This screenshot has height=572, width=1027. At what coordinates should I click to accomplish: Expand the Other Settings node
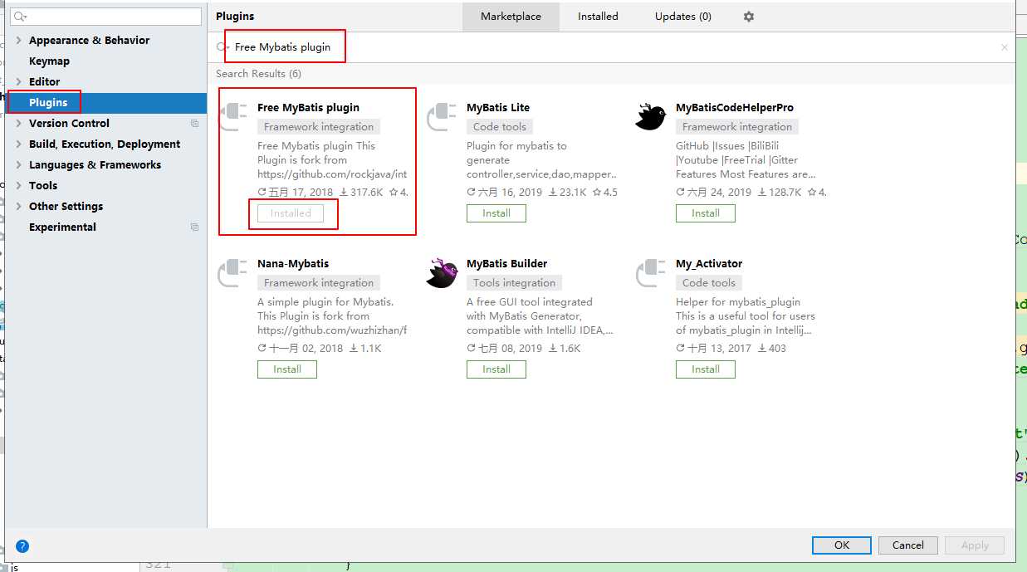[19, 207]
